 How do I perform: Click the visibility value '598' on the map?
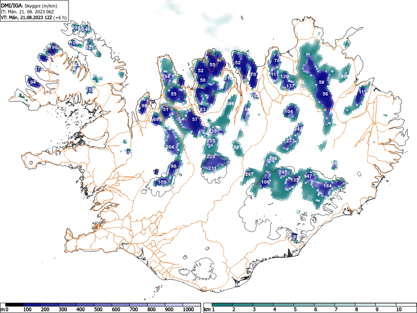pos(230,103)
